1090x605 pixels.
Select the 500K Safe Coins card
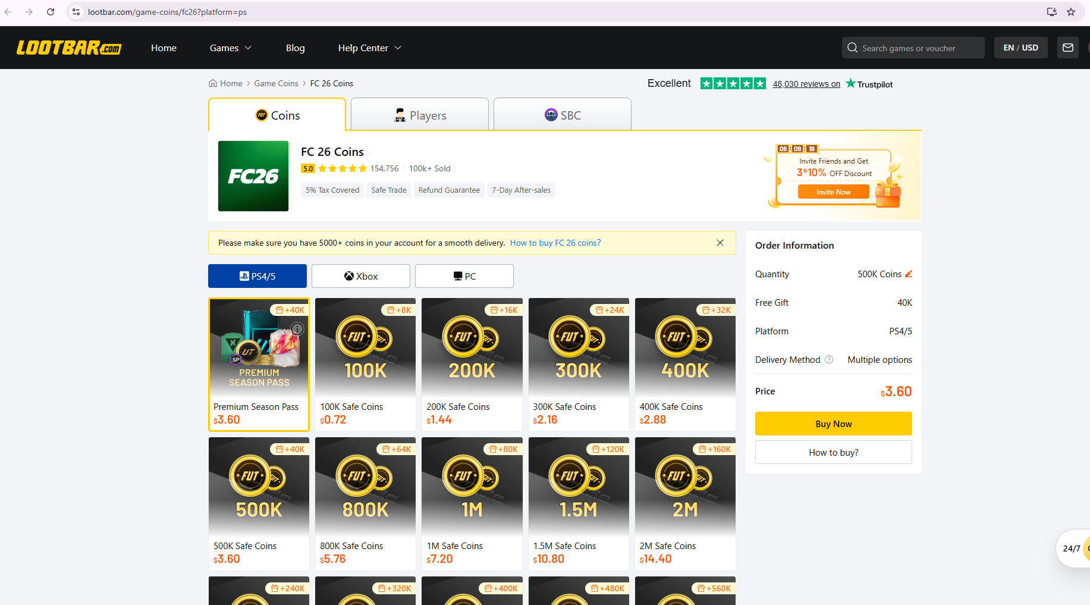[x=259, y=504]
